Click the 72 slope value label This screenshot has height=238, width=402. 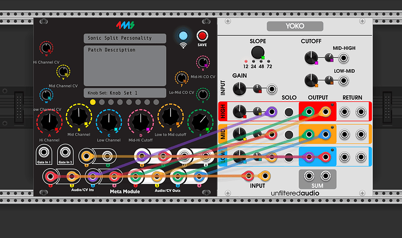coord(269,66)
